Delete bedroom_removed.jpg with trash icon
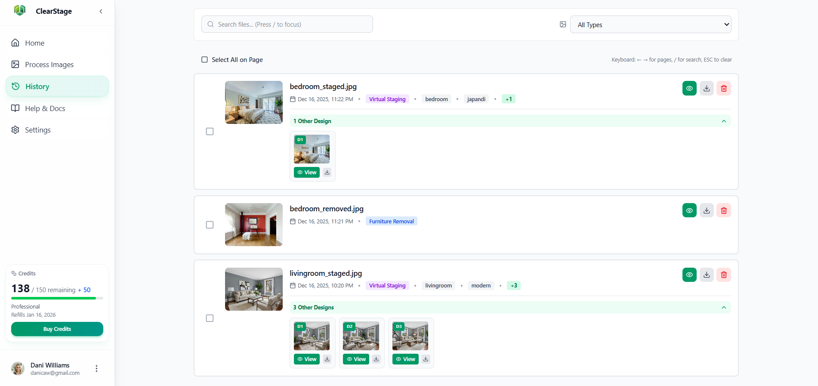Image resolution: width=818 pixels, height=386 pixels. tap(724, 210)
